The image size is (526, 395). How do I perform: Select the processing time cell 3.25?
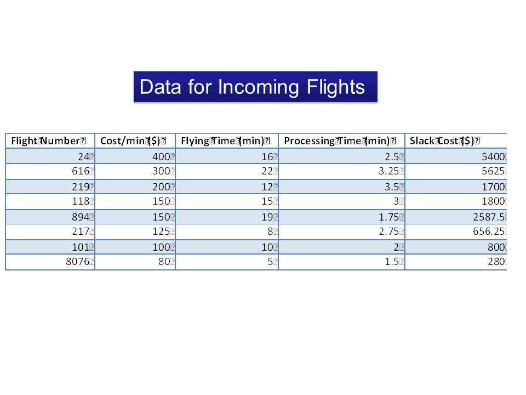coord(342,171)
